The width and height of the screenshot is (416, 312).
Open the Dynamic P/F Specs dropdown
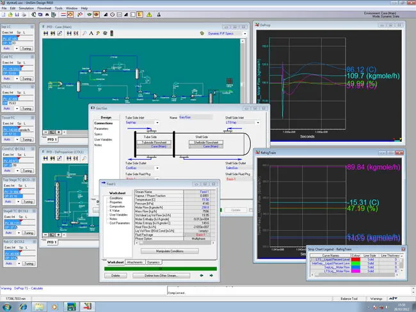point(245,33)
